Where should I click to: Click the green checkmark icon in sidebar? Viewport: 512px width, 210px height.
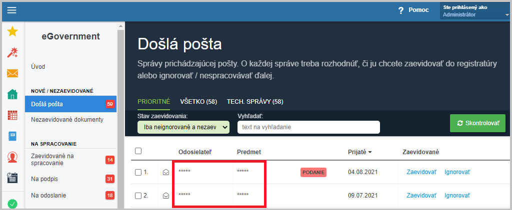(12, 204)
